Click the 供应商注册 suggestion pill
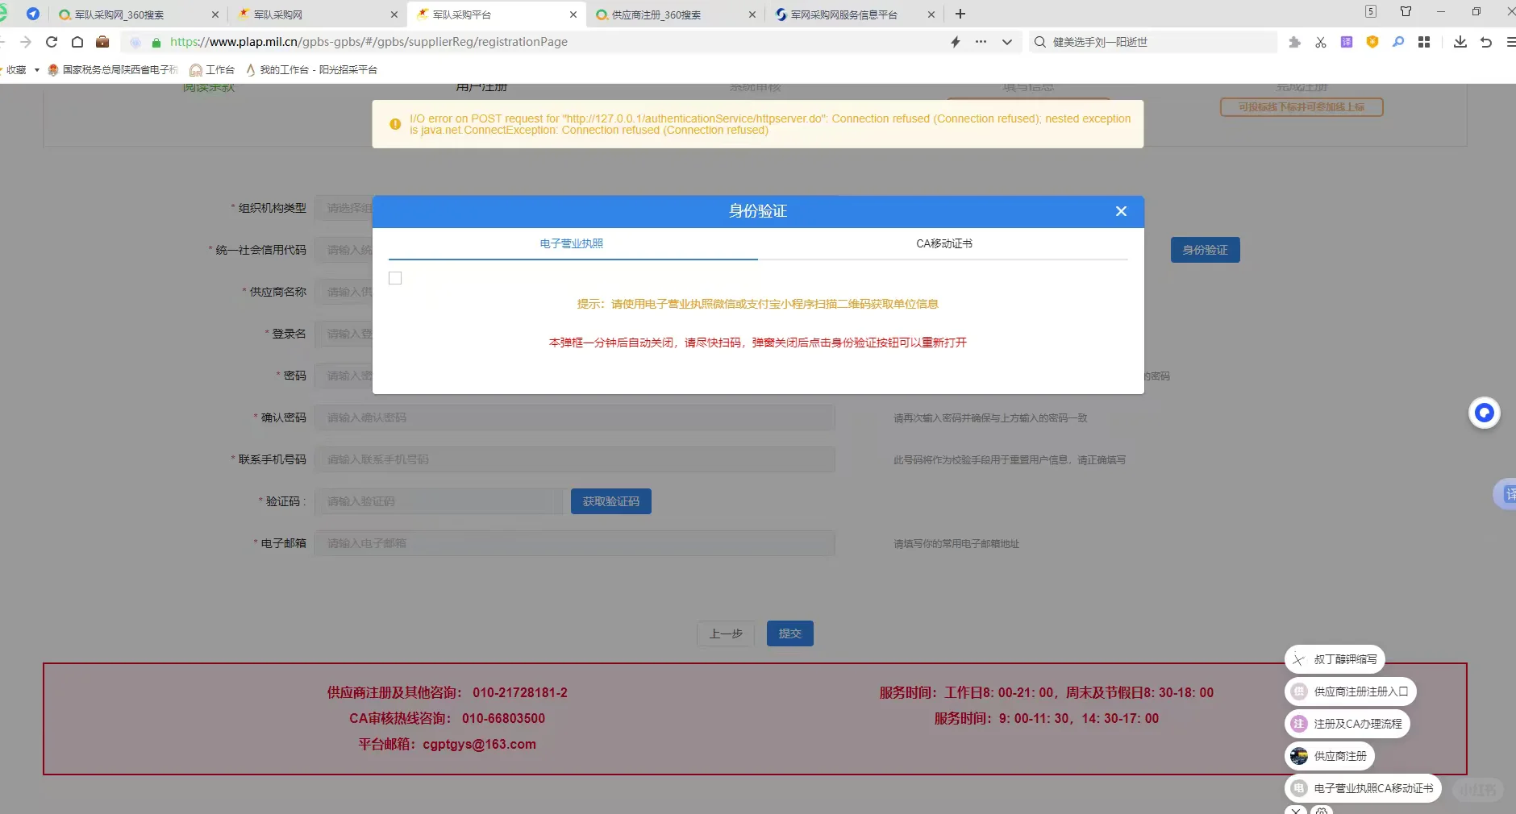 click(x=1330, y=756)
